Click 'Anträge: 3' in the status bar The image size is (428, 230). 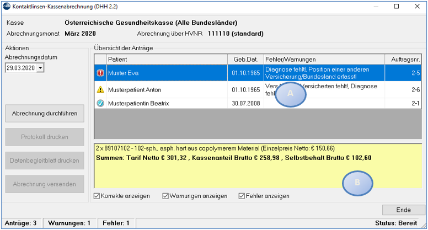click(21, 223)
